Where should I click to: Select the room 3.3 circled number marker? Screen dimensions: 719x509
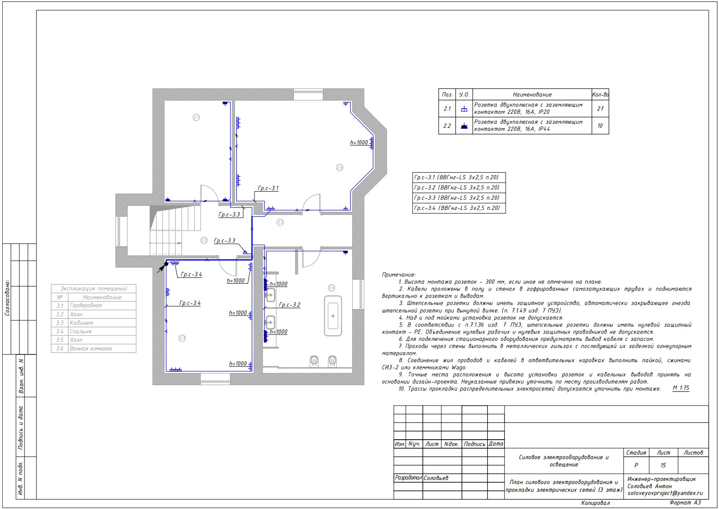[x=182, y=338]
